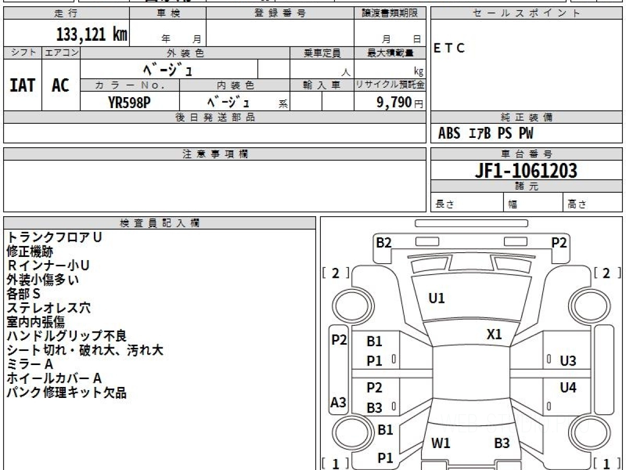Click the 最大積載量 header
The height and width of the screenshot is (470, 626).
point(390,53)
